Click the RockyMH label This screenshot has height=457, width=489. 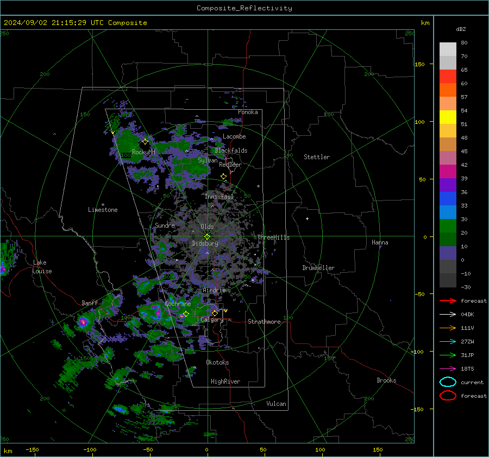pyautogui.click(x=143, y=152)
